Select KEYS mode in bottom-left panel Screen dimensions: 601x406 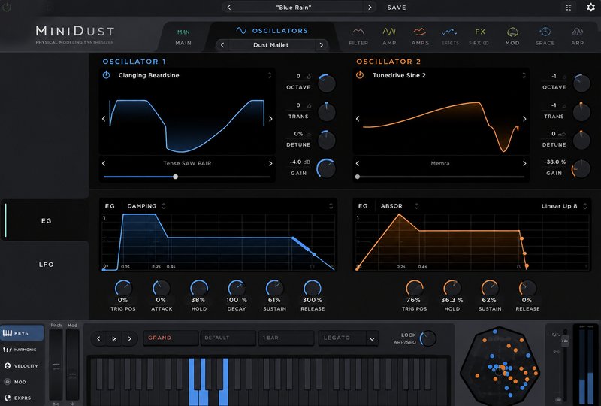(x=23, y=333)
